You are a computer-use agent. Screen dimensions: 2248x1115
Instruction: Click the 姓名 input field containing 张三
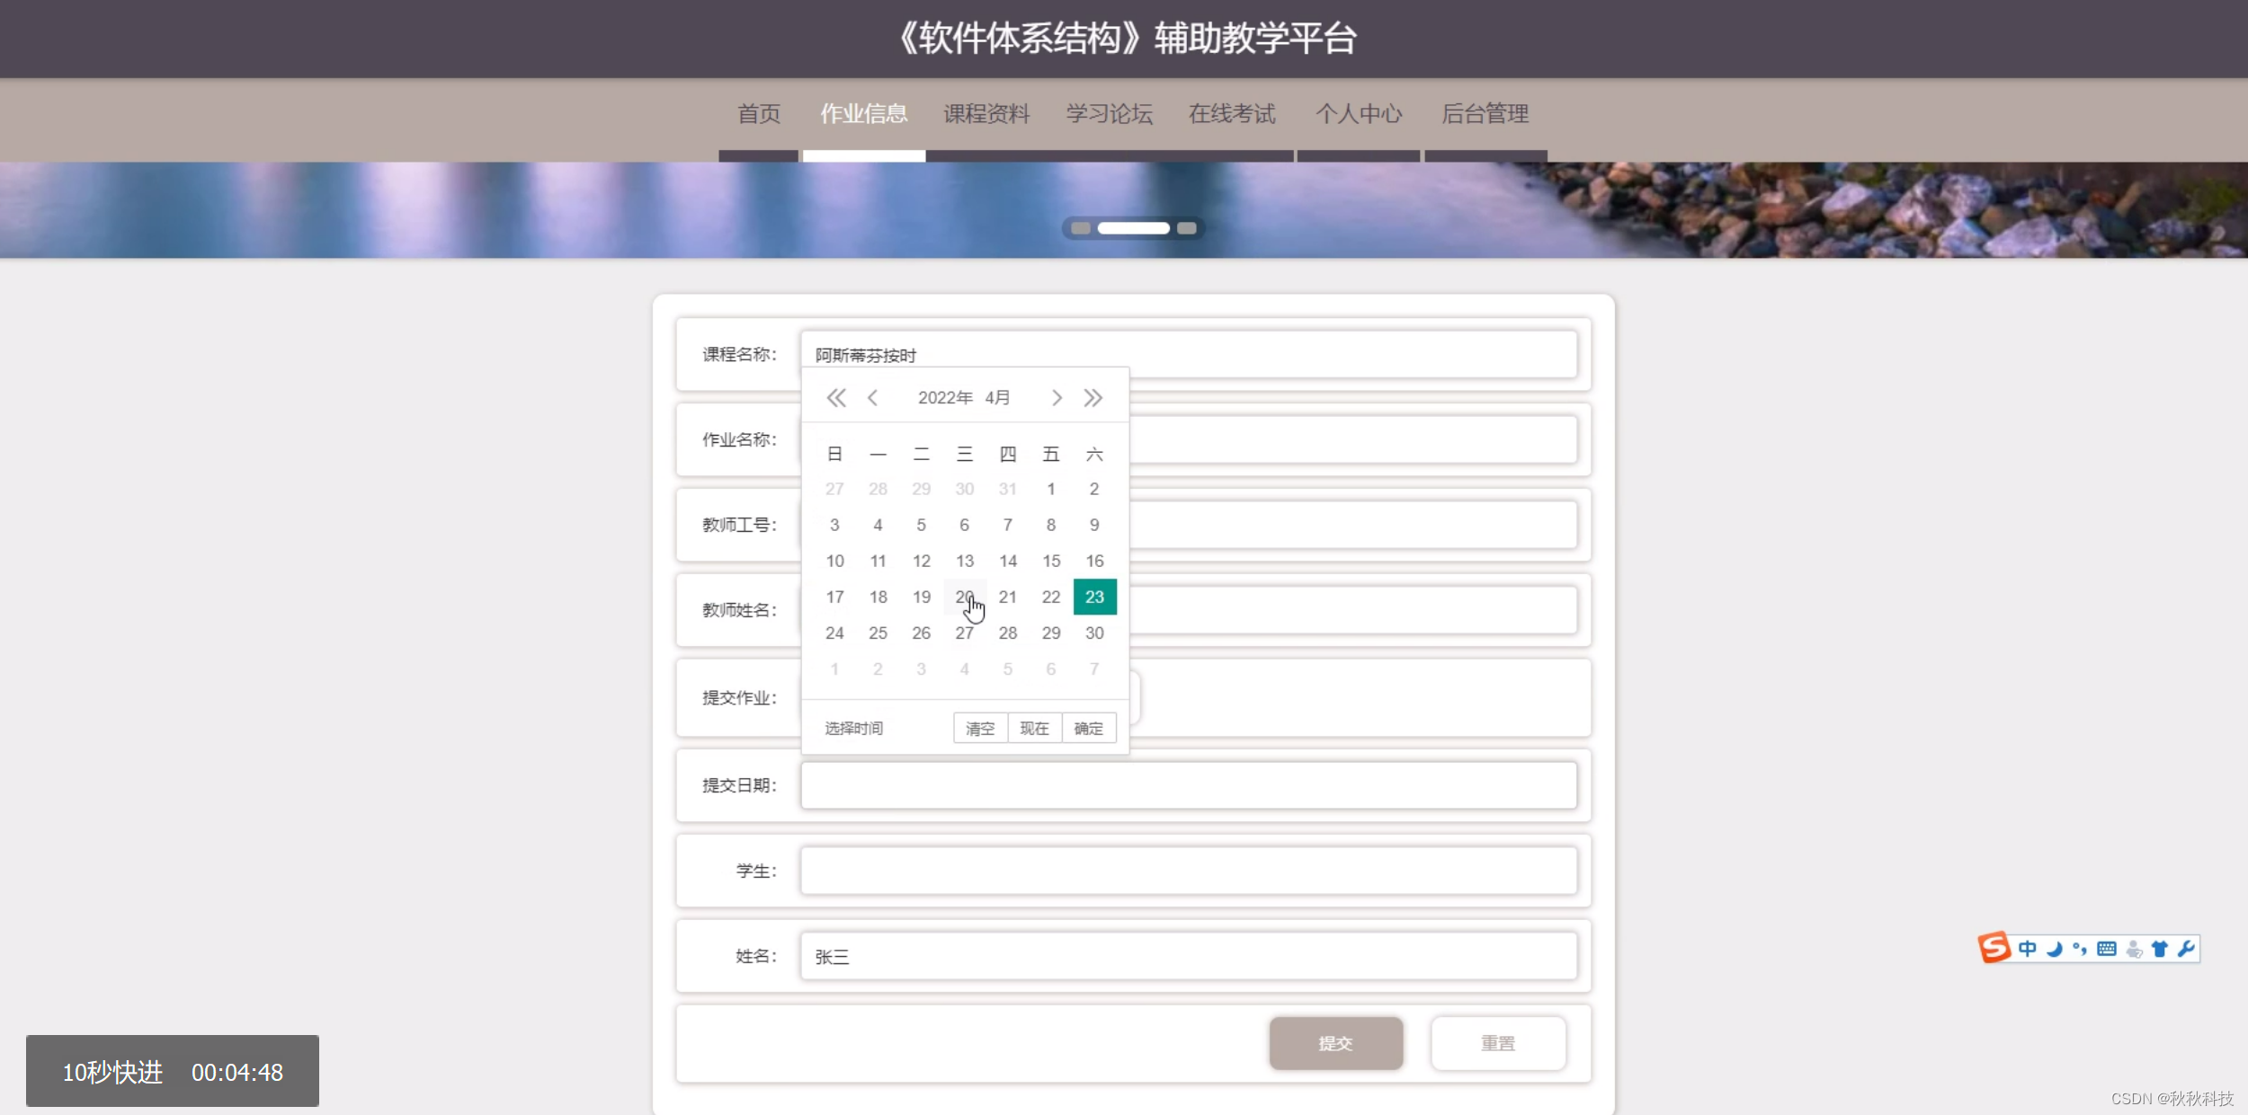click(x=1188, y=955)
